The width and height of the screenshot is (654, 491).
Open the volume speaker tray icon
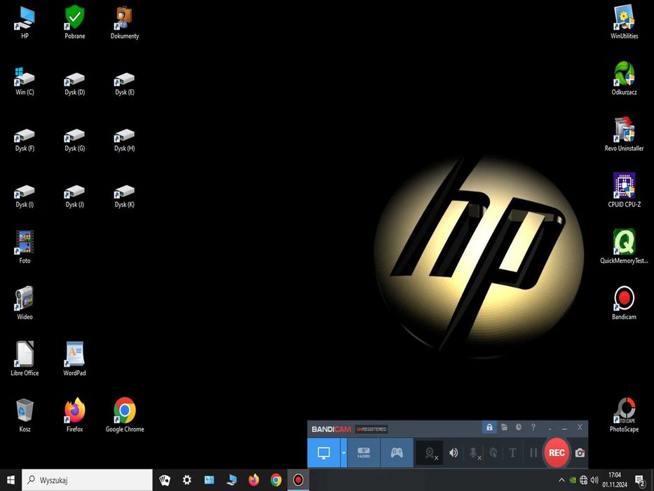pyautogui.click(x=594, y=480)
